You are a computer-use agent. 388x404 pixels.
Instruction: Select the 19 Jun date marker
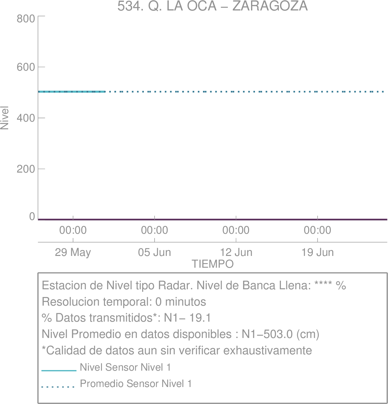point(317,252)
